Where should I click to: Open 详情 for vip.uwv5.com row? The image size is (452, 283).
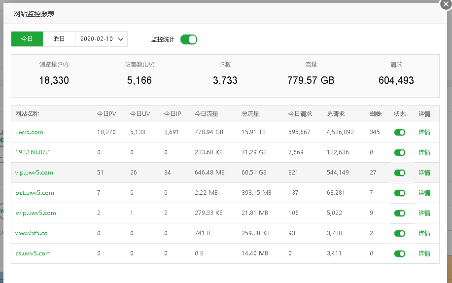click(424, 173)
